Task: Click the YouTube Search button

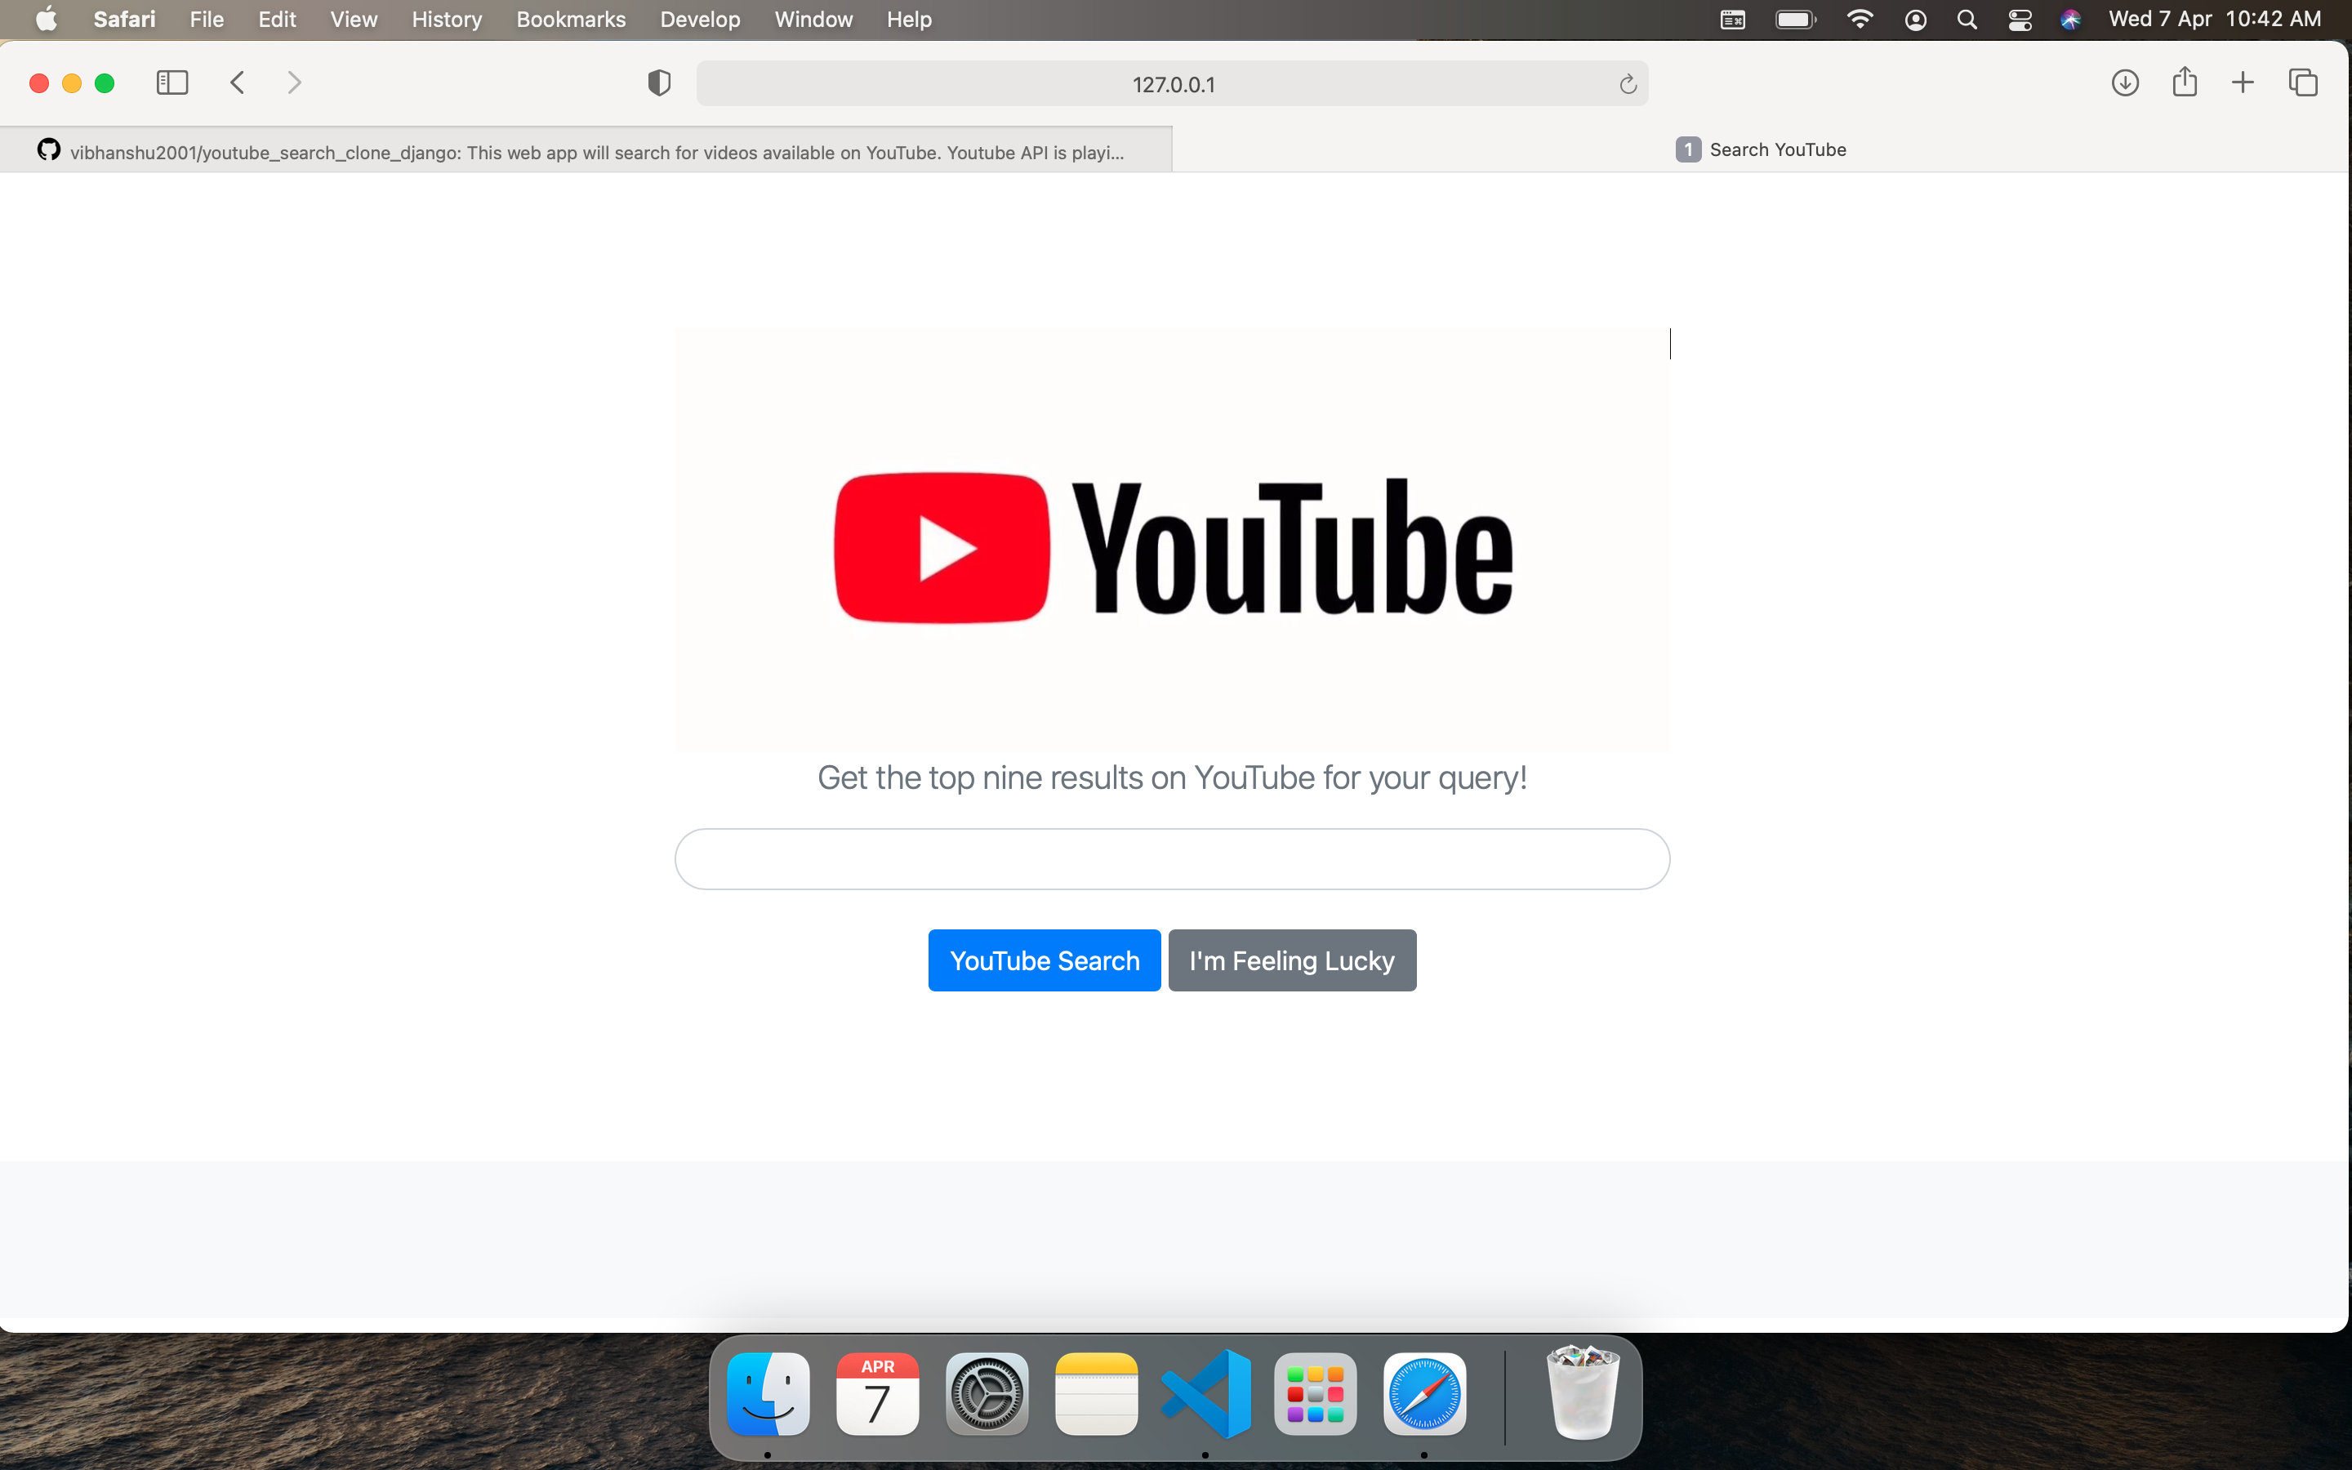Action: 1043,960
